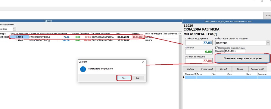Click Промени статуса на плащане button
The height and width of the screenshot is (109, 271).
(x=242, y=58)
